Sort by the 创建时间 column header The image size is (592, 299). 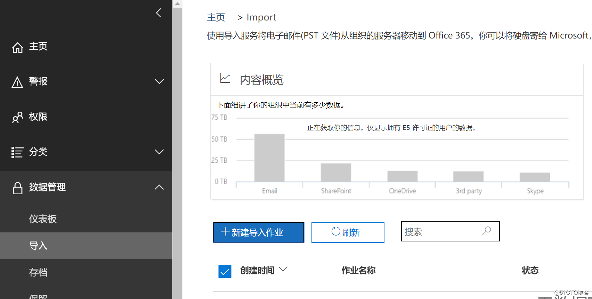coord(258,271)
